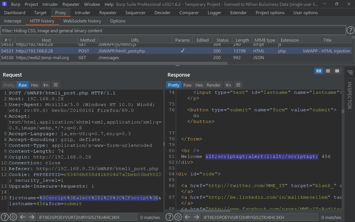Sort history by Method column header
The image size is (355, 222).
(88, 40)
